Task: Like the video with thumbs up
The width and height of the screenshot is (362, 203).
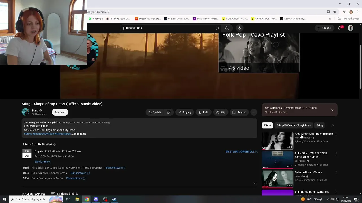Action: pyautogui.click(x=154, y=112)
